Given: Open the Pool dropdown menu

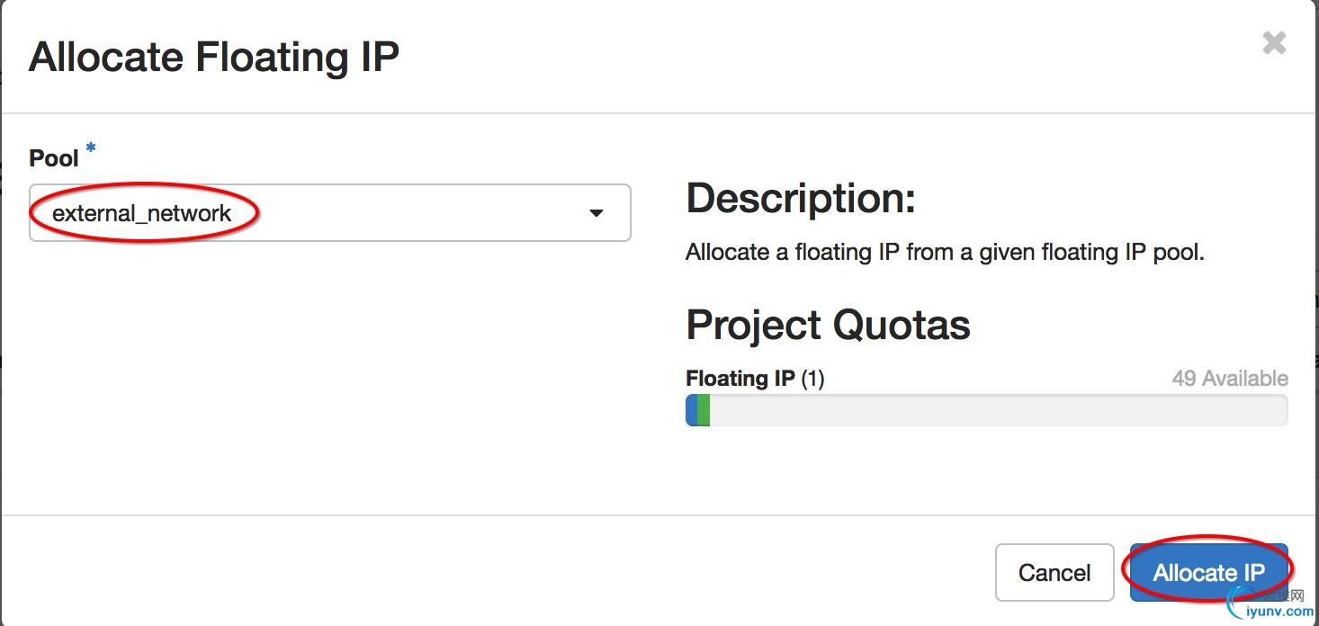Looking at the screenshot, I should (329, 213).
